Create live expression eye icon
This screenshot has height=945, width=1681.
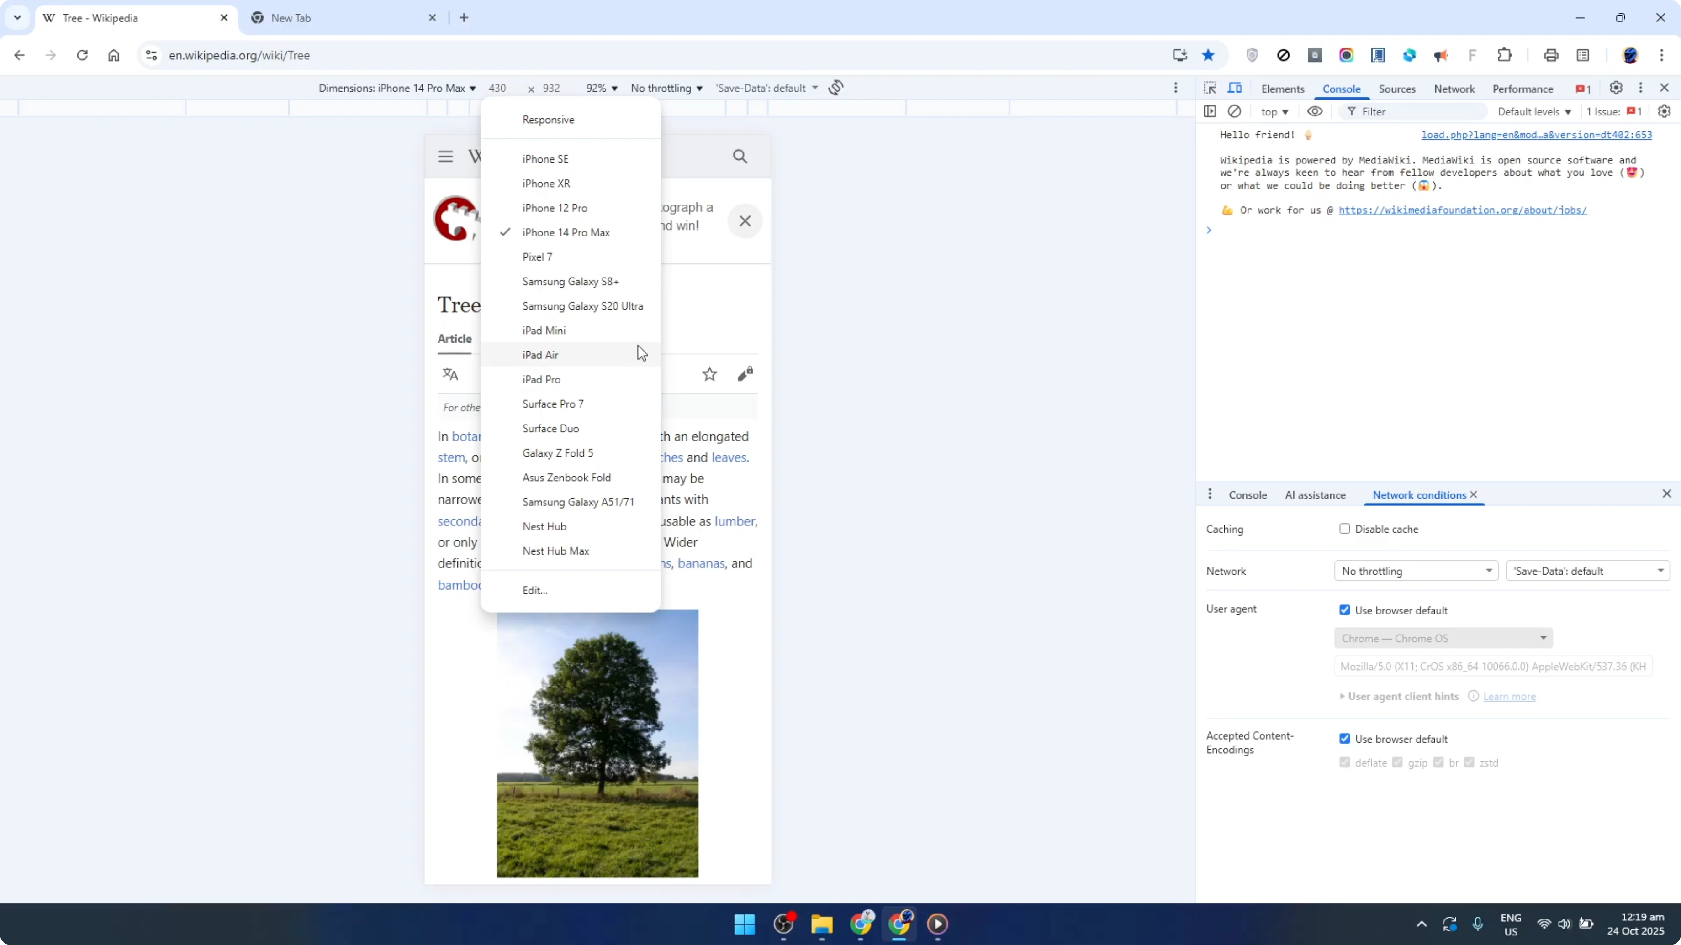1314,111
